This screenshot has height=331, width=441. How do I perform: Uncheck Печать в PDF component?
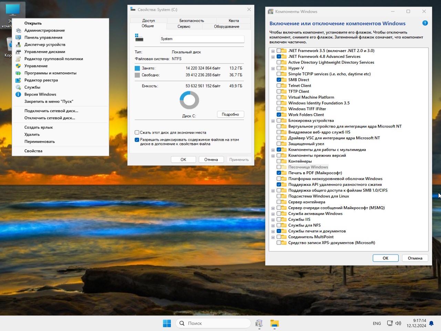click(x=279, y=173)
